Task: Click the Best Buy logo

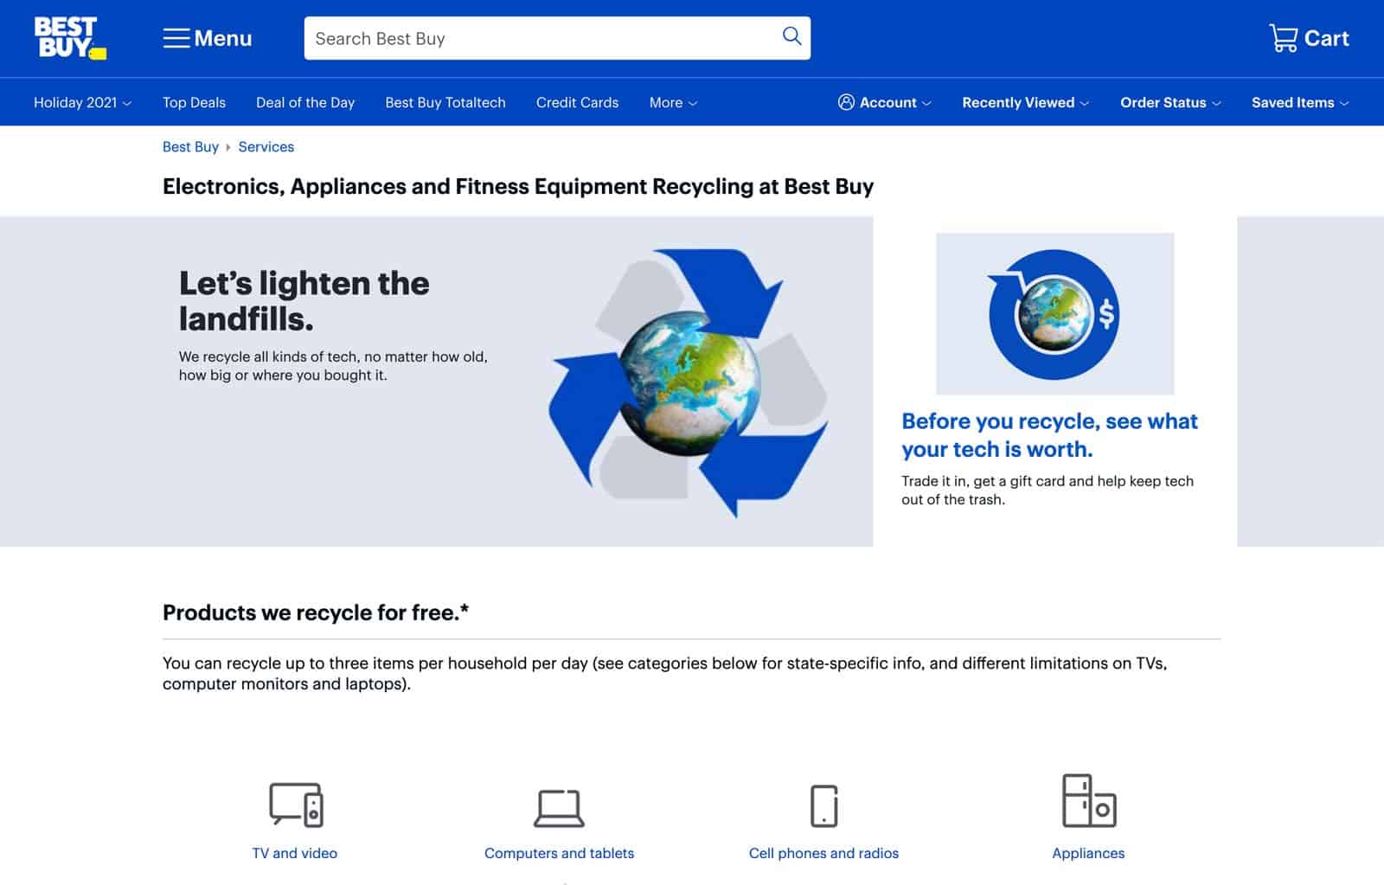Action: pyautogui.click(x=70, y=38)
